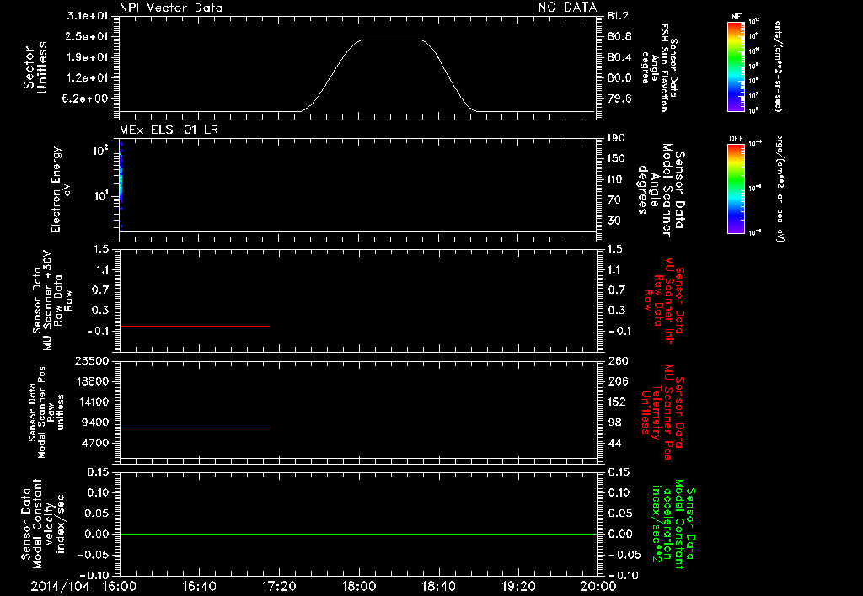Click the '2014/104' date label

60,586
